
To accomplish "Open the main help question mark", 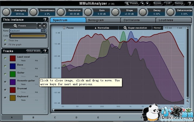I will click(x=190, y=4).
